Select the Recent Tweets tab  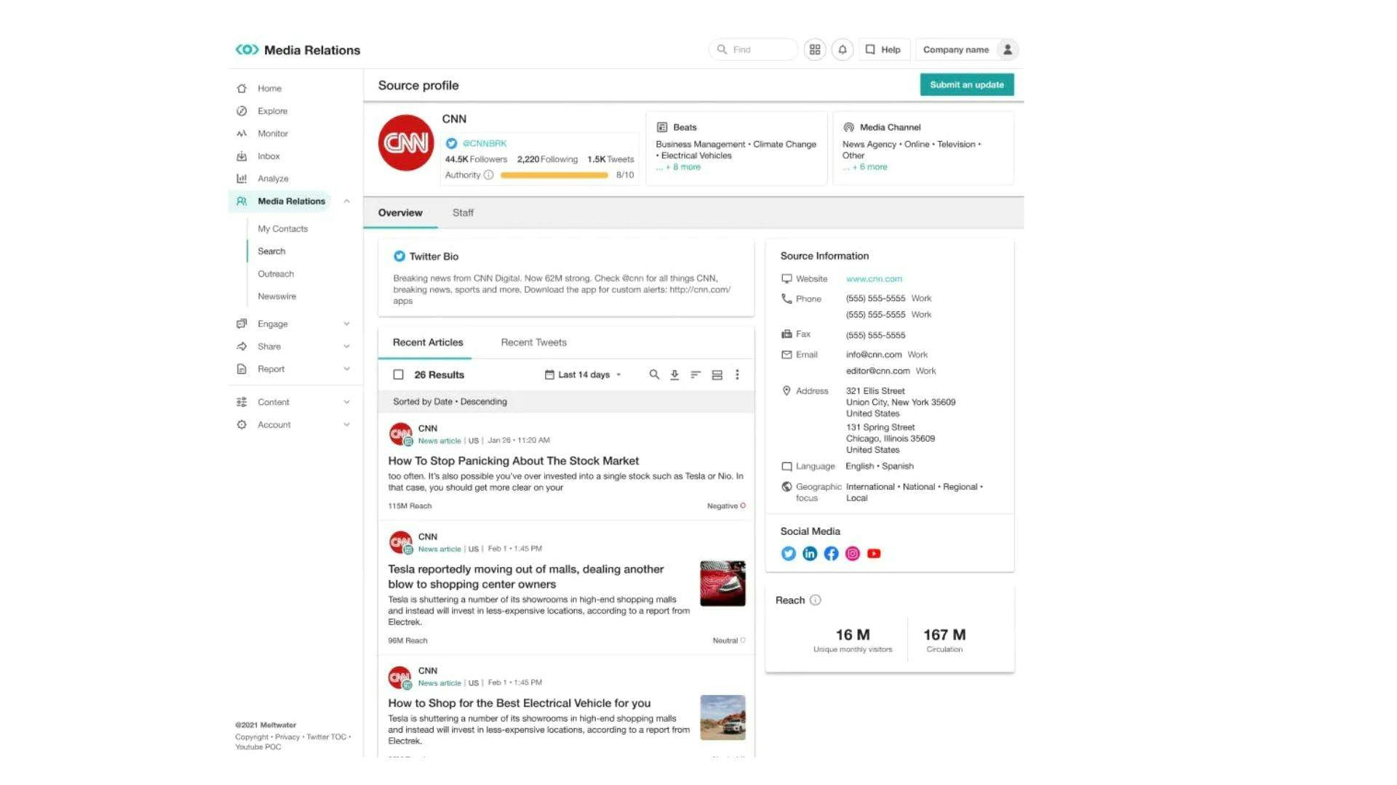(533, 342)
